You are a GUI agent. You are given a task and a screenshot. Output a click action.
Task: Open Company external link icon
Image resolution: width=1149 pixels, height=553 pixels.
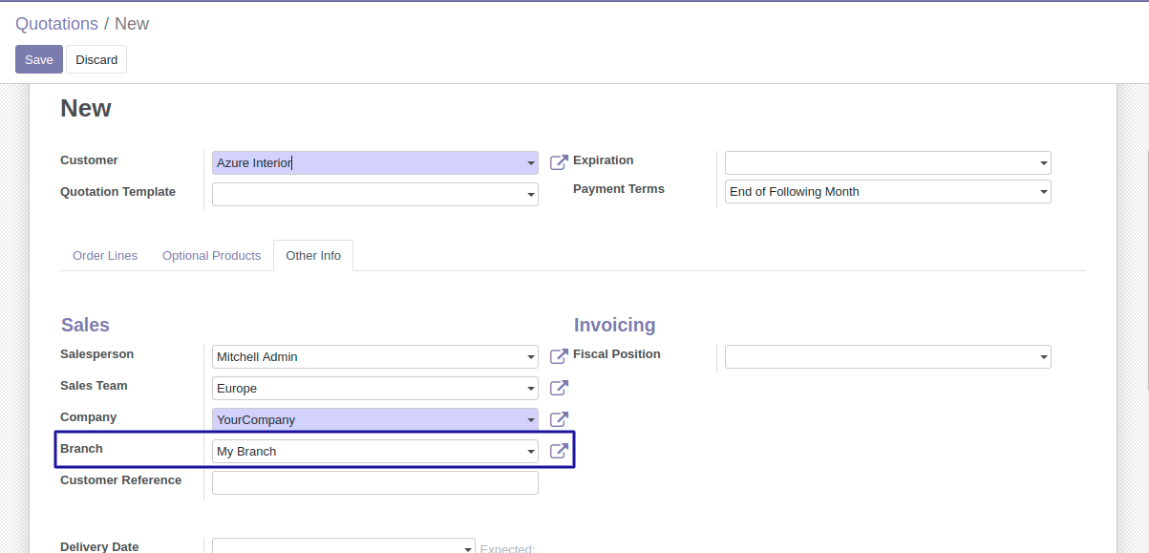tap(559, 419)
